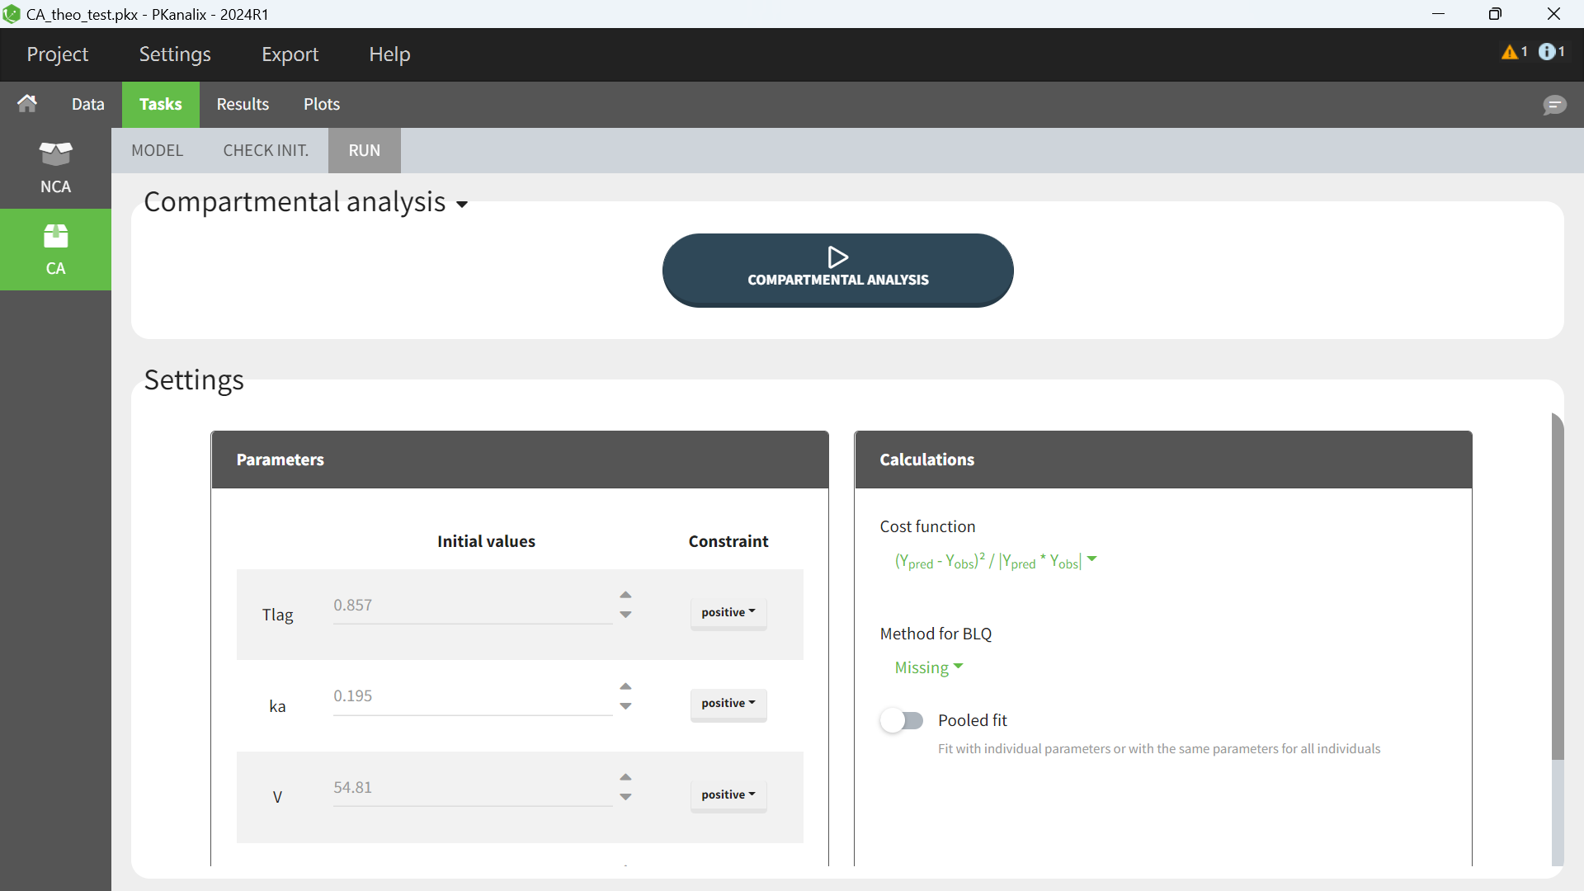Run the Compartmental Analysis button
This screenshot has height=891, width=1584.
(837, 270)
